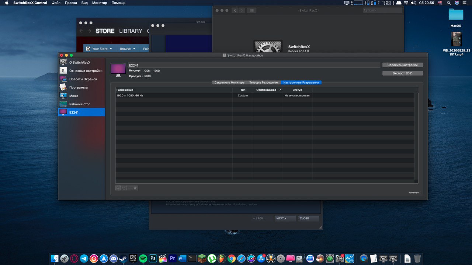Switch to Сведения о Мониторе tab
Image resolution: width=472 pixels, height=265 pixels.
229,82
